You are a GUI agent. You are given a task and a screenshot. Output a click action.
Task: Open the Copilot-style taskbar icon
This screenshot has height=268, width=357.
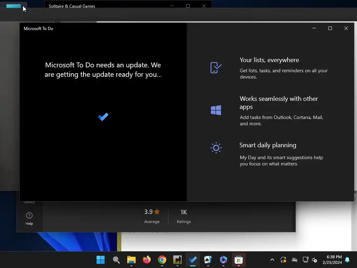click(223, 260)
